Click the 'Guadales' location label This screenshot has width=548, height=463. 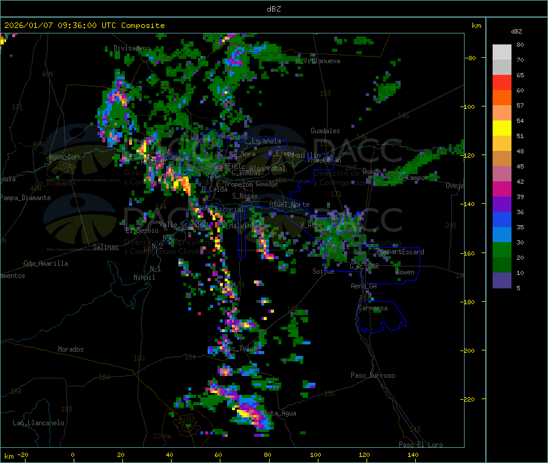pyautogui.click(x=325, y=131)
